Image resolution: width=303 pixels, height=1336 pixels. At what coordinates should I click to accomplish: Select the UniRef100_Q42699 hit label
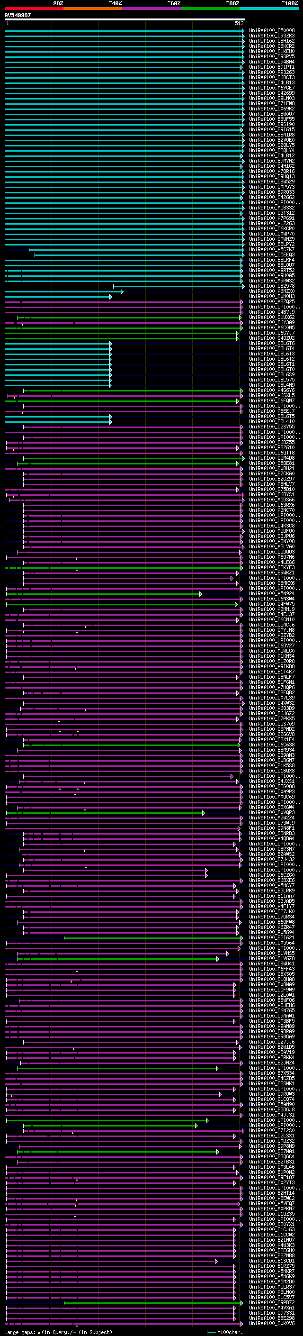[272, 93]
